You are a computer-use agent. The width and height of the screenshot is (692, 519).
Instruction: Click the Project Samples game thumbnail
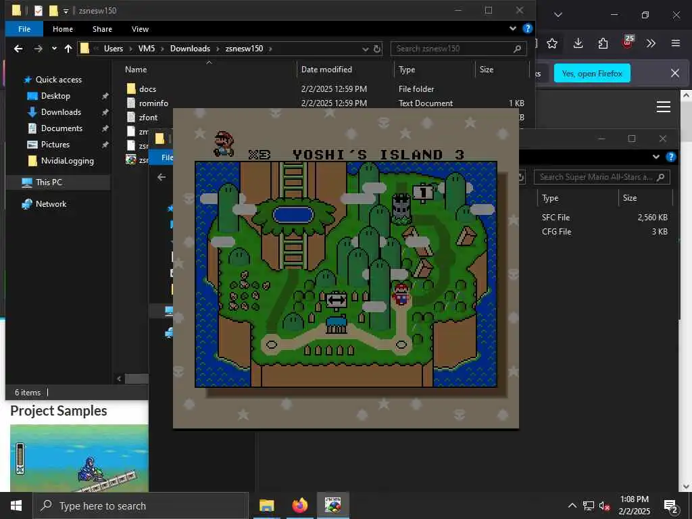pyautogui.click(x=79, y=458)
